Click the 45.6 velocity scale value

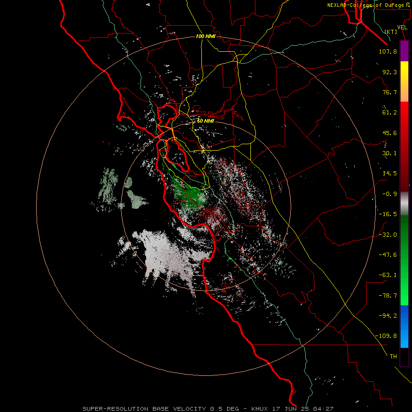coord(390,133)
